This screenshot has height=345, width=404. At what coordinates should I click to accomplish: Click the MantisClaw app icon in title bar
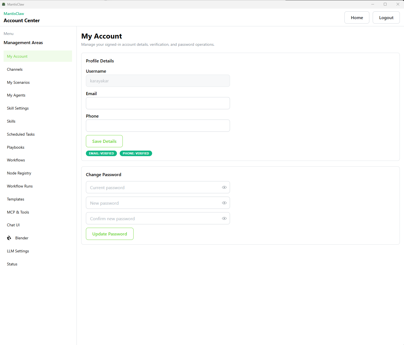pyautogui.click(x=4, y=4)
